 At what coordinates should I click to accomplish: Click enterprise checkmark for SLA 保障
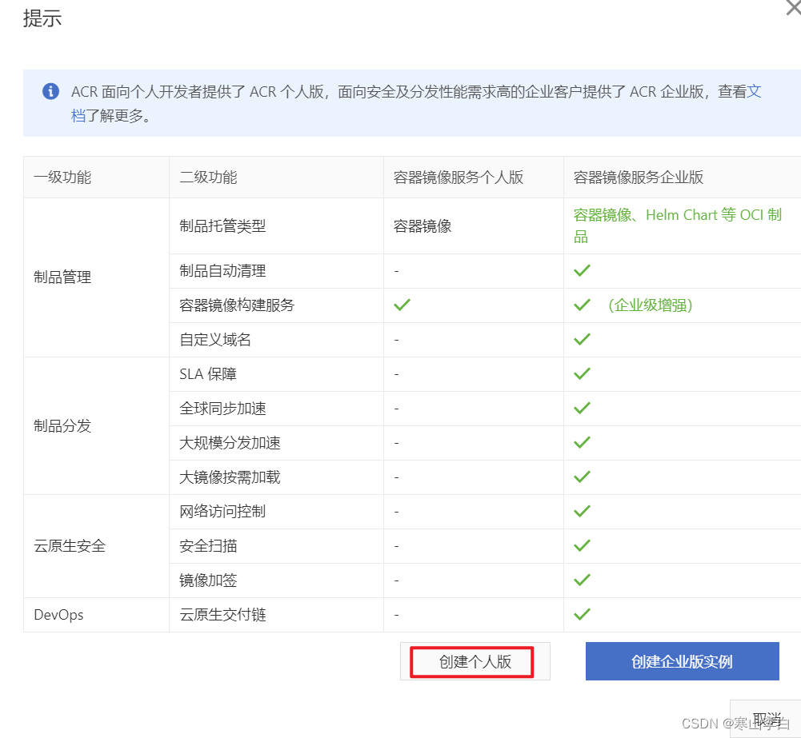point(582,373)
